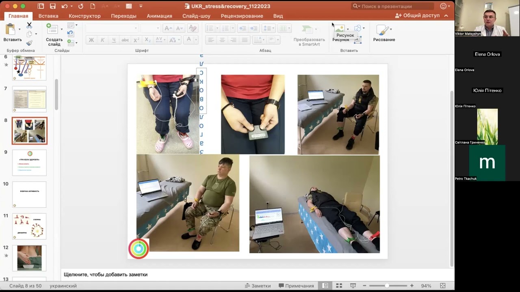
Task: Expand the quick access toolbar customize arrow
Action: pyautogui.click(x=141, y=6)
